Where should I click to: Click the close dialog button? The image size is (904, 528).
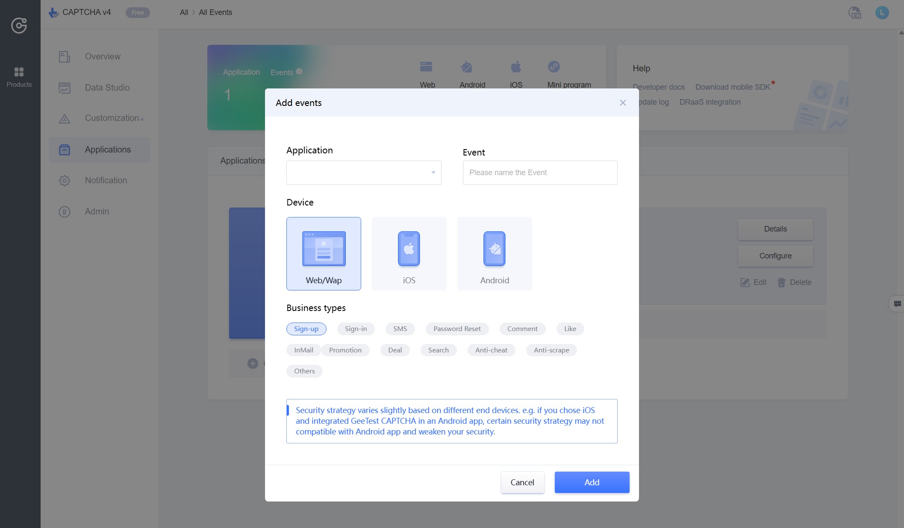tap(623, 103)
